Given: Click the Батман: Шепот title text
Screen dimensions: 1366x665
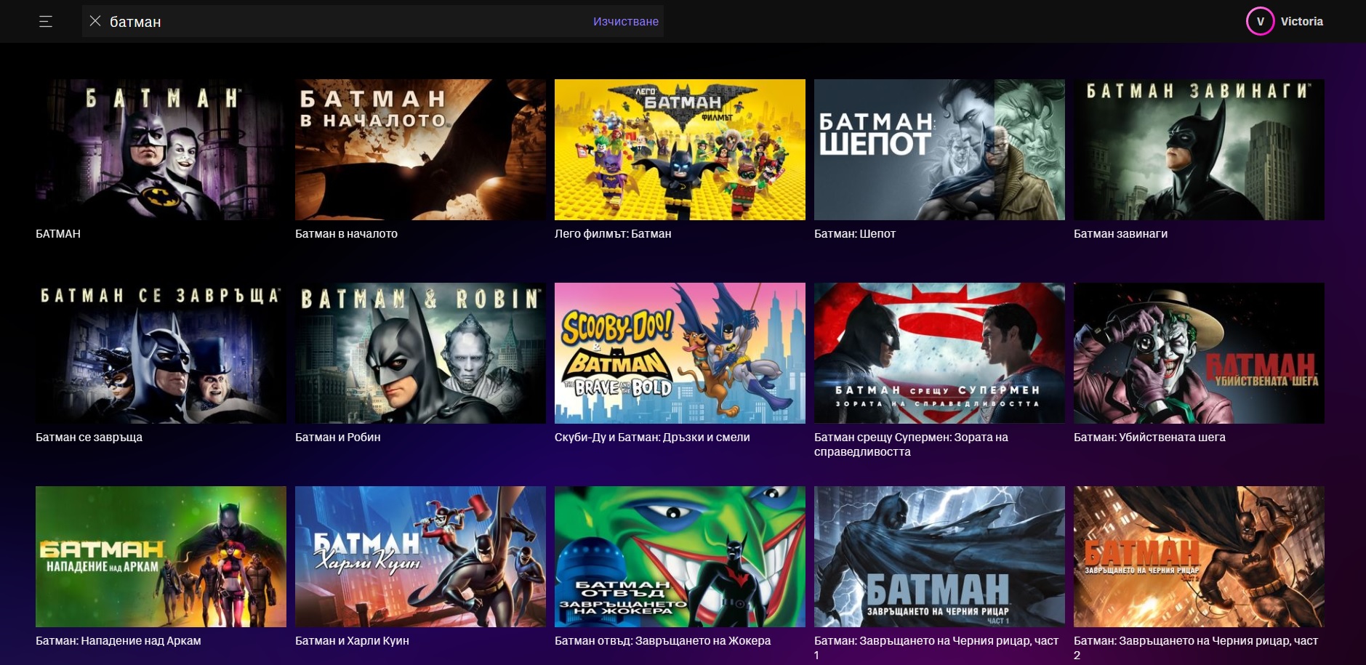Looking at the screenshot, I should click(x=855, y=234).
